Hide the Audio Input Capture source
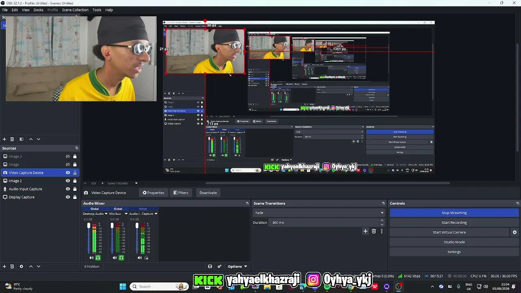 68,189
